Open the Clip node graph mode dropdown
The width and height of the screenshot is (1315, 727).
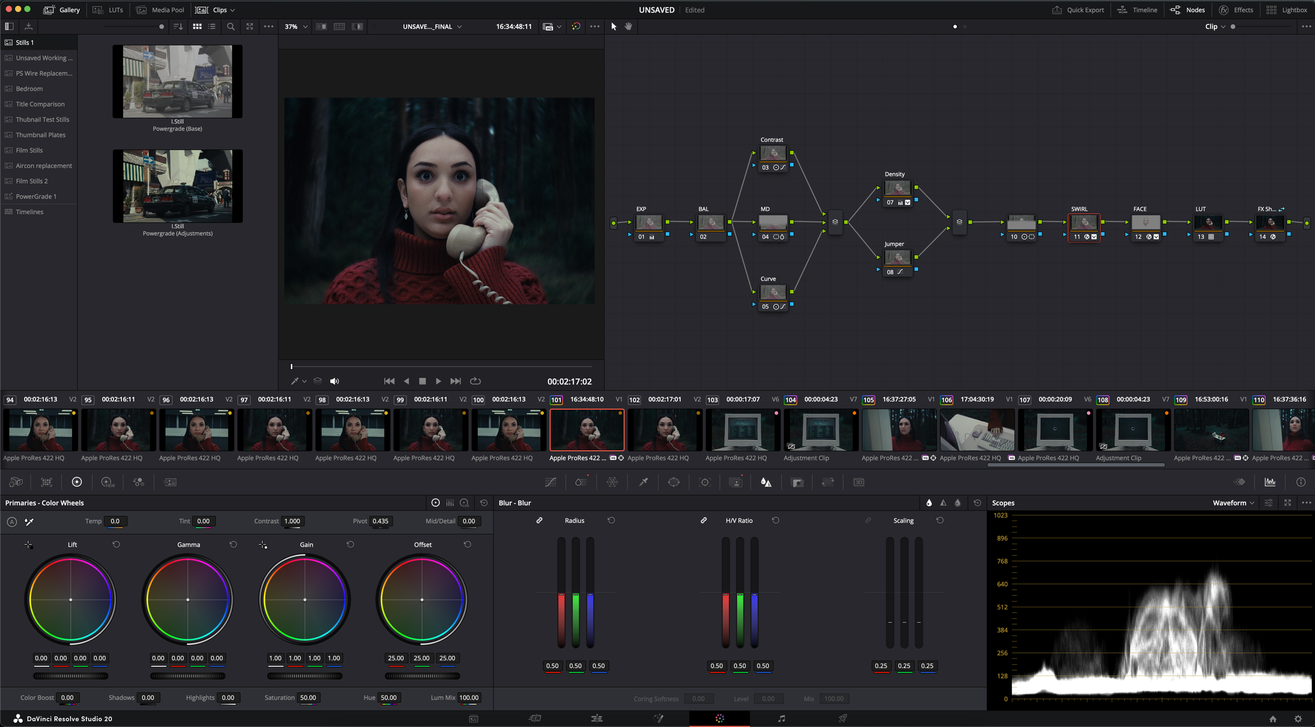click(1215, 26)
